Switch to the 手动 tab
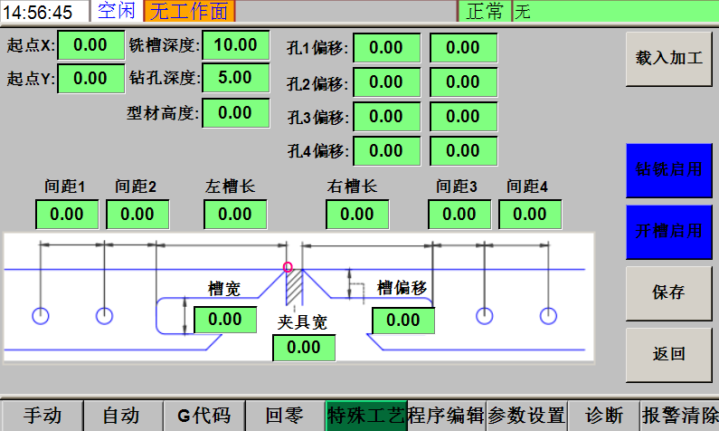 (x=42, y=416)
